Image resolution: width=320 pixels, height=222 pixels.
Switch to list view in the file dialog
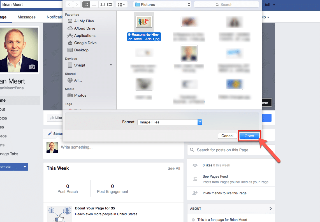(x=94, y=4)
